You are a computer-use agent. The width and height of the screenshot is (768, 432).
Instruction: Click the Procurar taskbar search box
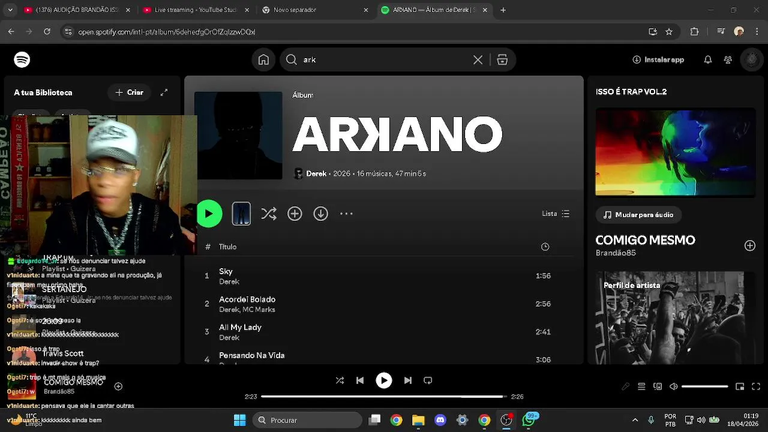[x=307, y=420]
